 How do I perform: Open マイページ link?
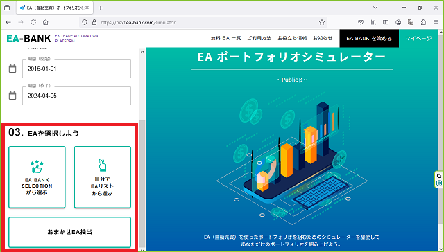pos(418,38)
